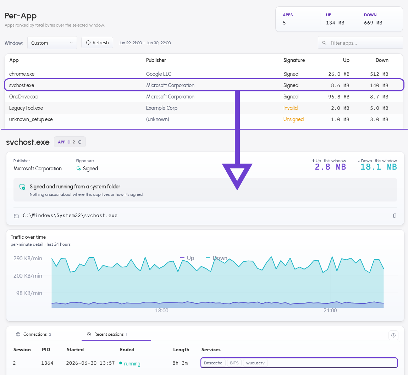Open the info icon in the sessions panel
408x375 pixels.
click(x=393, y=335)
